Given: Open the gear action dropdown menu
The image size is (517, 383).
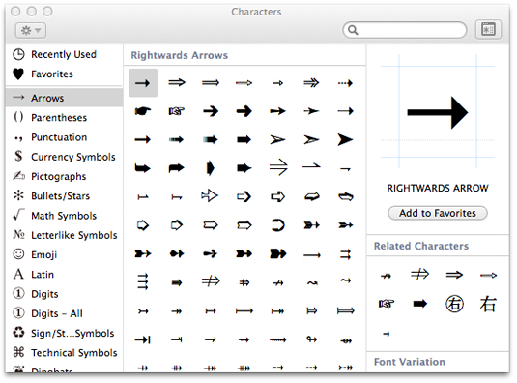Looking at the screenshot, I should coord(30,31).
